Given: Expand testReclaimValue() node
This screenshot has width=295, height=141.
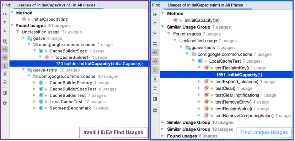Looking at the screenshot, I should (199, 109).
